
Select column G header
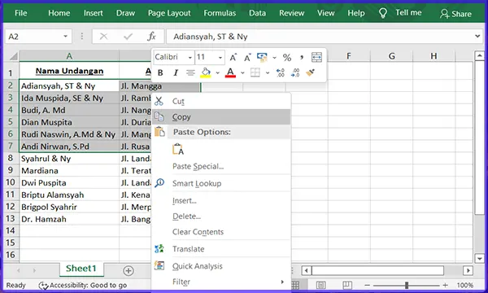pyautogui.click(x=391, y=56)
